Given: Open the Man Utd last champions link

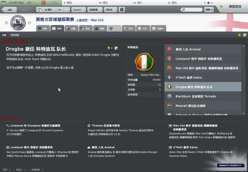Looking at the screenshot, I should click(97, 20).
